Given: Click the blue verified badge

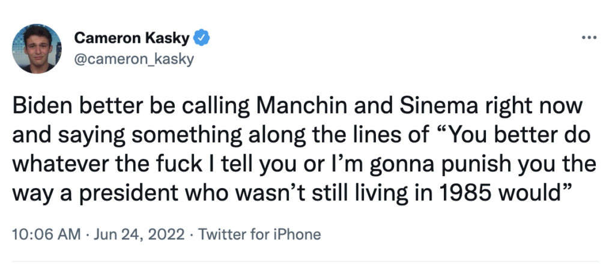Looking at the screenshot, I should coord(203,39).
